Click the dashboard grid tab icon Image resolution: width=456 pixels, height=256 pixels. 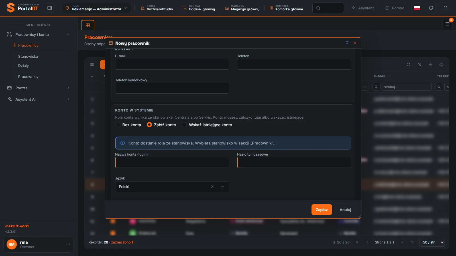coord(88,25)
